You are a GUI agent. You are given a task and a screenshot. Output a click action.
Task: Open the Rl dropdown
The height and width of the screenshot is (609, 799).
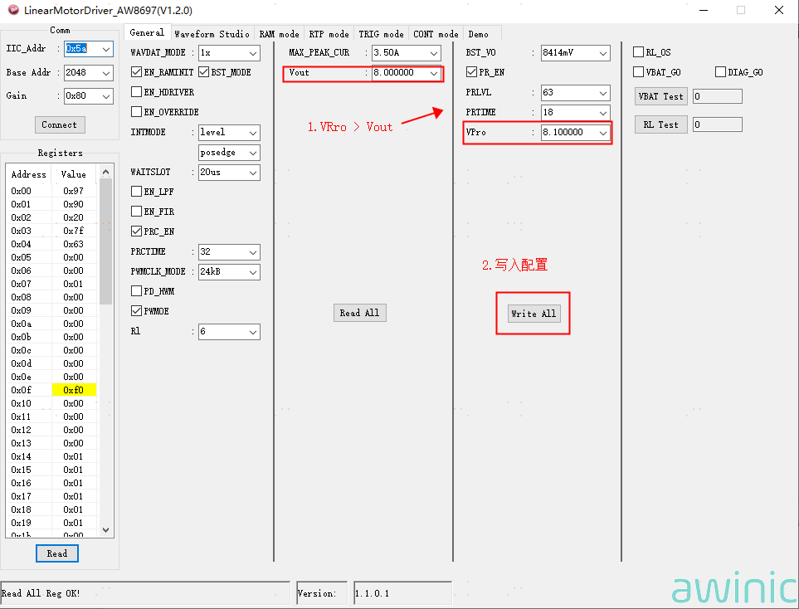pos(229,332)
